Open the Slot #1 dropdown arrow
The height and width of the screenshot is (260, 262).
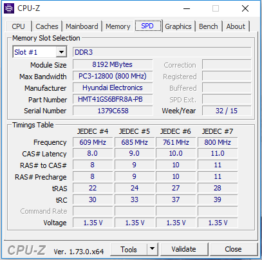click(x=61, y=52)
